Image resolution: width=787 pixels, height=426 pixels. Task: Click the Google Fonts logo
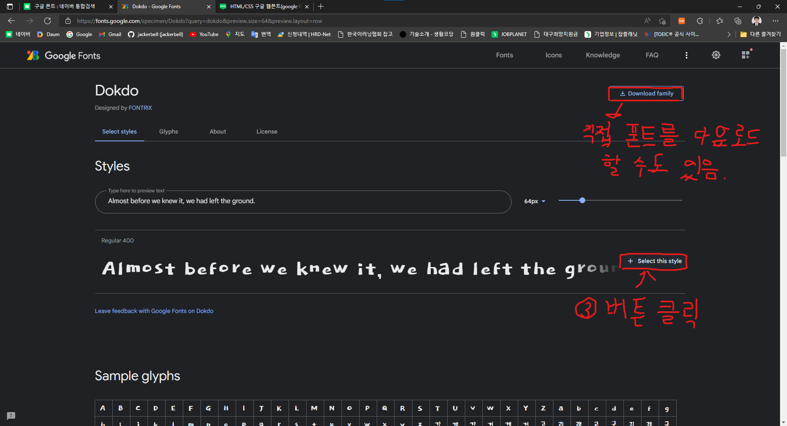64,55
